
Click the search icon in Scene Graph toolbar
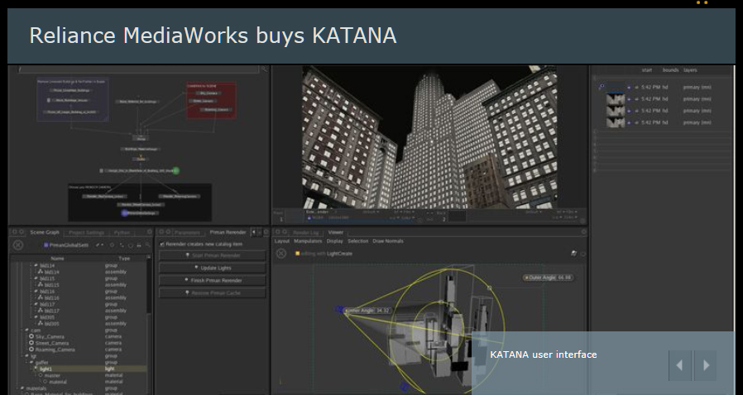[x=148, y=245]
